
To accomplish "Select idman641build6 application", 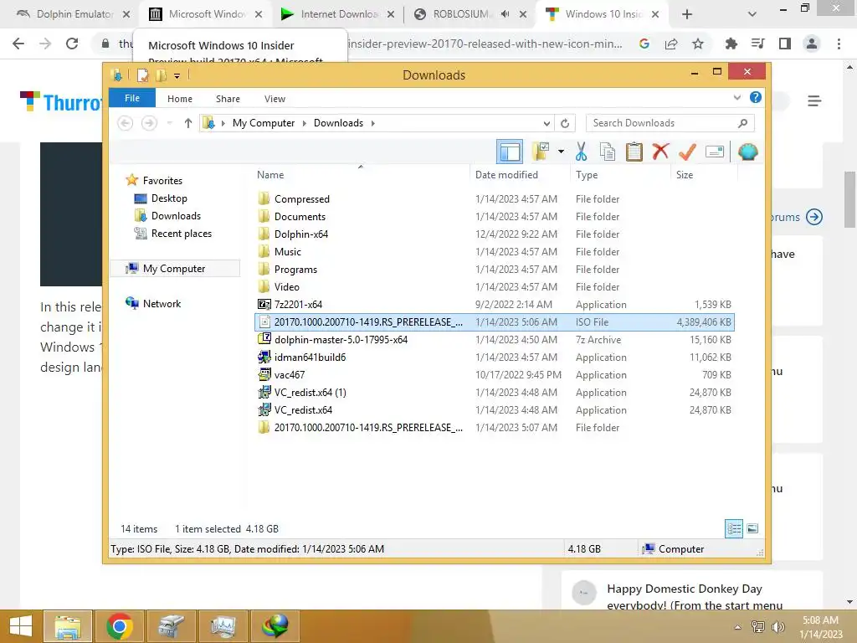I will click(310, 357).
